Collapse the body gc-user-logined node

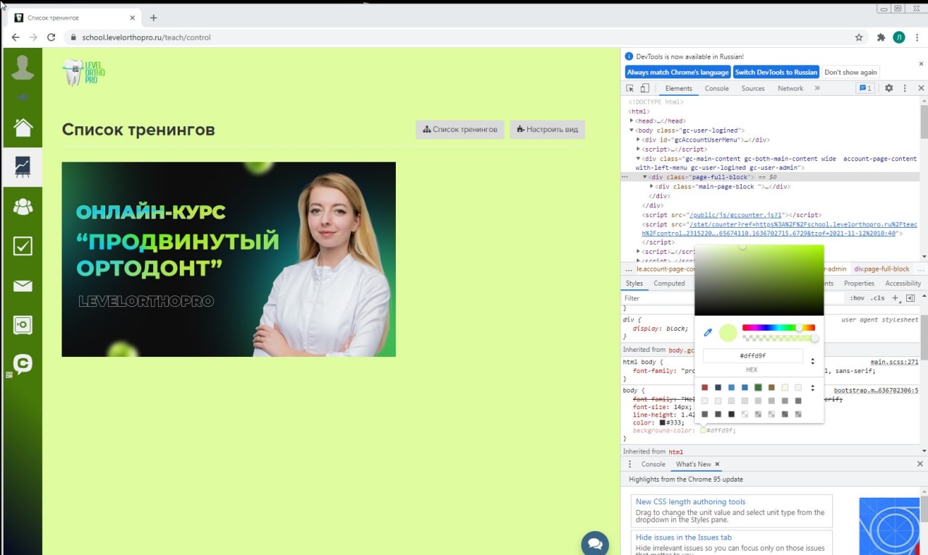pyautogui.click(x=632, y=131)
